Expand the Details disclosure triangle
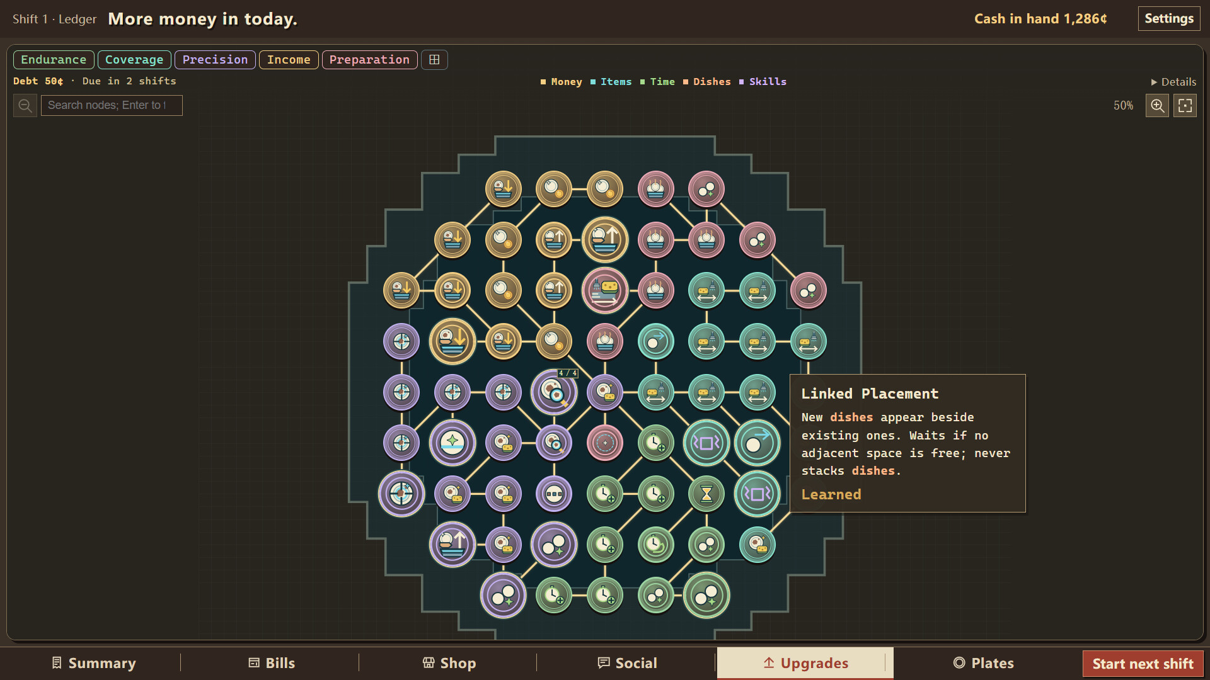 point(1173,82)
